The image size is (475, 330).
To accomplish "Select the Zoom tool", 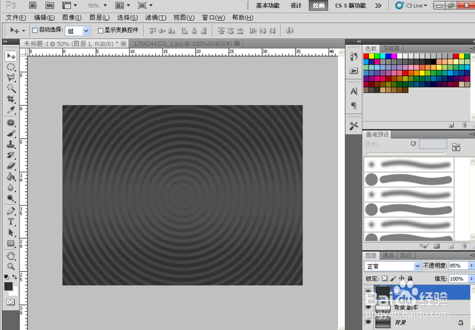I will click(x=11, y=265).
